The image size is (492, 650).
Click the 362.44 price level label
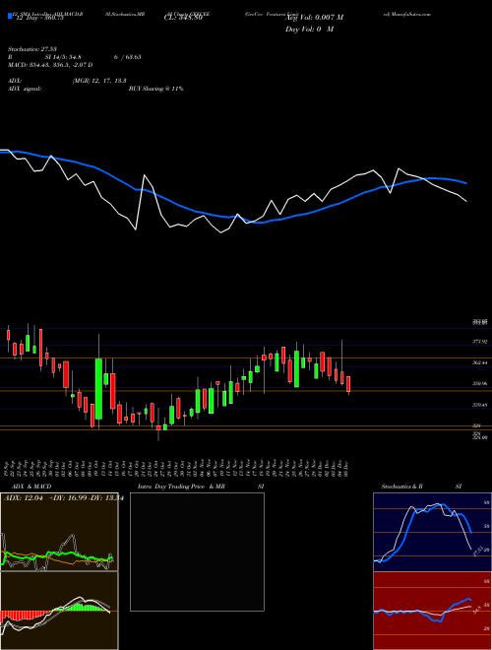(x=480, y=362)
